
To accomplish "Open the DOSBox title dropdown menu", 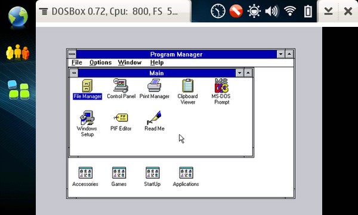I will (109, 11).
